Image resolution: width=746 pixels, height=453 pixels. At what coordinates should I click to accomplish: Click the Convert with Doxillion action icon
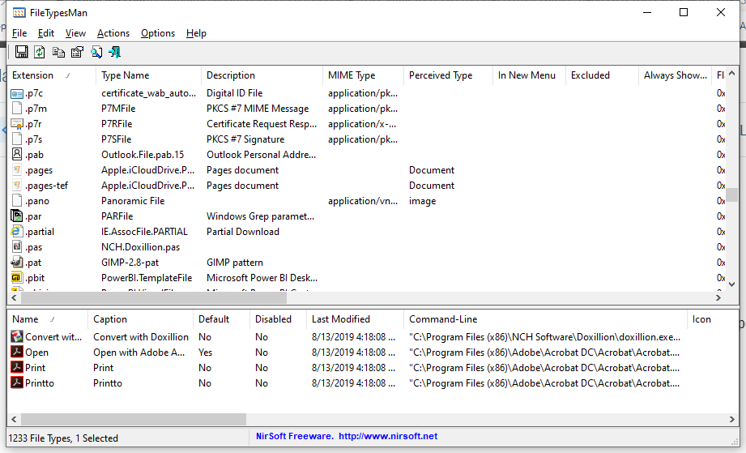coord(17,337)
